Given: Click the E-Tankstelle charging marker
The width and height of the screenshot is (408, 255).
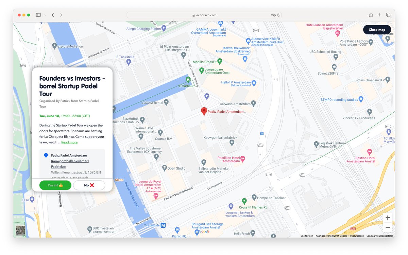Looking at the screenshot, I should click(129, 62).
